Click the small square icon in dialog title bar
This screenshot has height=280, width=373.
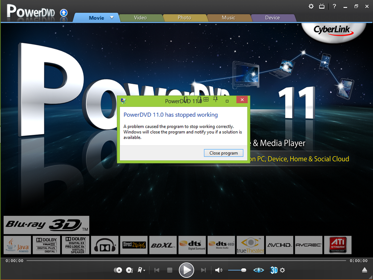pyautogui.click(x=227, y=101)
